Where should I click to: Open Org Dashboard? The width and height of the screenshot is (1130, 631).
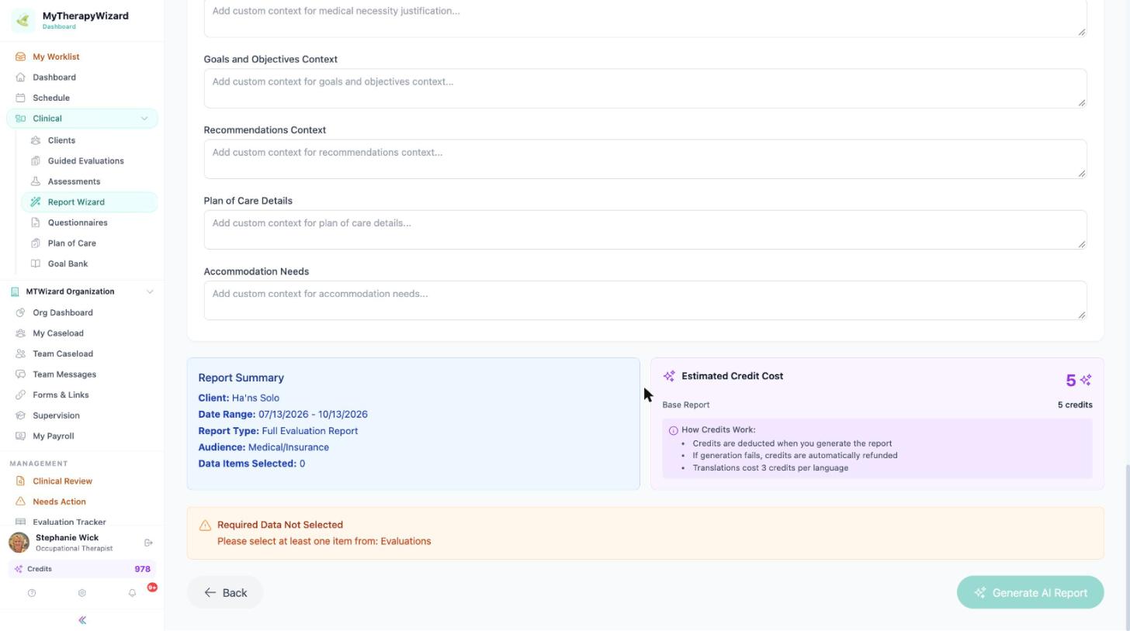coord(63,313)
